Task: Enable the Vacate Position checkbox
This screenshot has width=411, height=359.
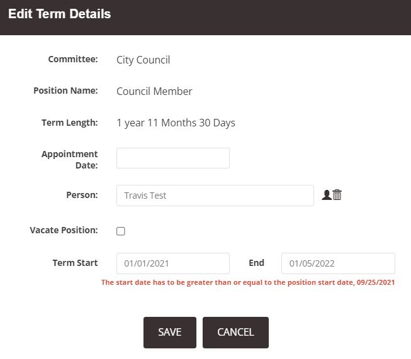Action: point(121,231)
